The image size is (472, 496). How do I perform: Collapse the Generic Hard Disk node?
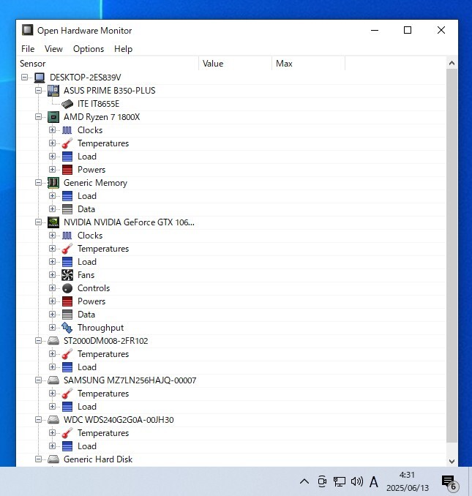38,459
